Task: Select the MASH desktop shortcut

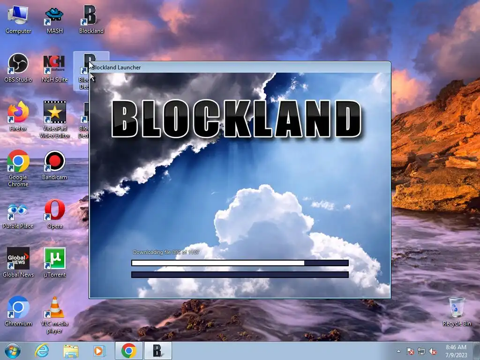Action: click(x=54, y=19)
